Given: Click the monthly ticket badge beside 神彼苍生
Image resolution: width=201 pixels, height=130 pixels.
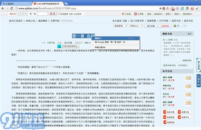Looking at the screenshot, I should coord(188,86).
